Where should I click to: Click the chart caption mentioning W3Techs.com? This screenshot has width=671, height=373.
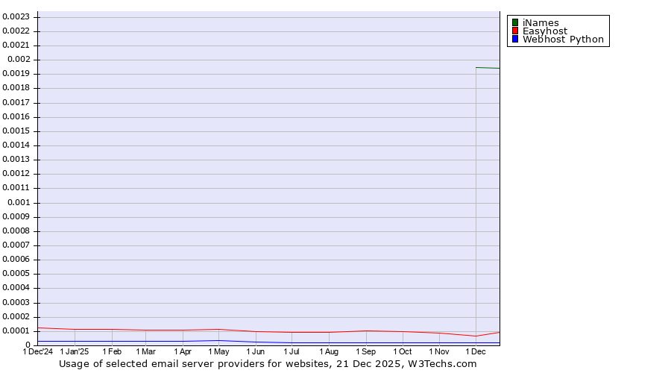[x=268, y=363]
